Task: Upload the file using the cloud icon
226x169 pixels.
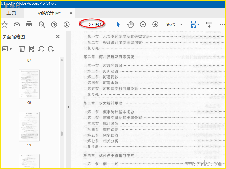Action: pyautogui.click(x=17, y=25)
